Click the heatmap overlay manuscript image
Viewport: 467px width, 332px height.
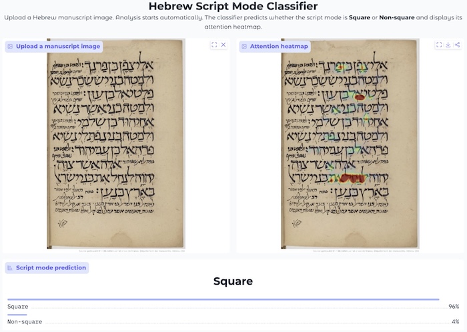pyautogui.click(x=350, y=144)
